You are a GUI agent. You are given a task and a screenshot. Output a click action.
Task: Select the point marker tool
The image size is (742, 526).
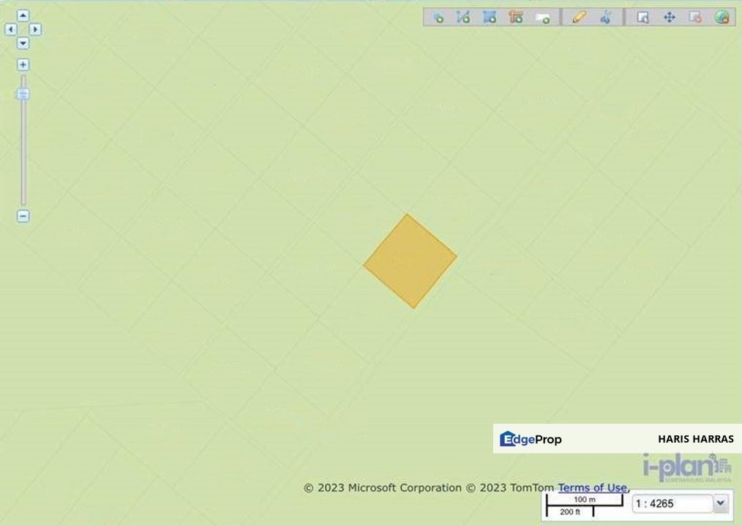pos(438,18)
